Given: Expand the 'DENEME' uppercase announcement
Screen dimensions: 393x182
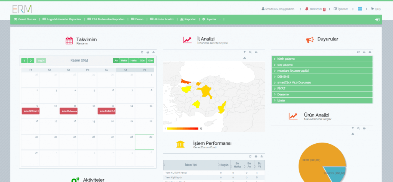Looking at the screenshot, I should 322,77.
